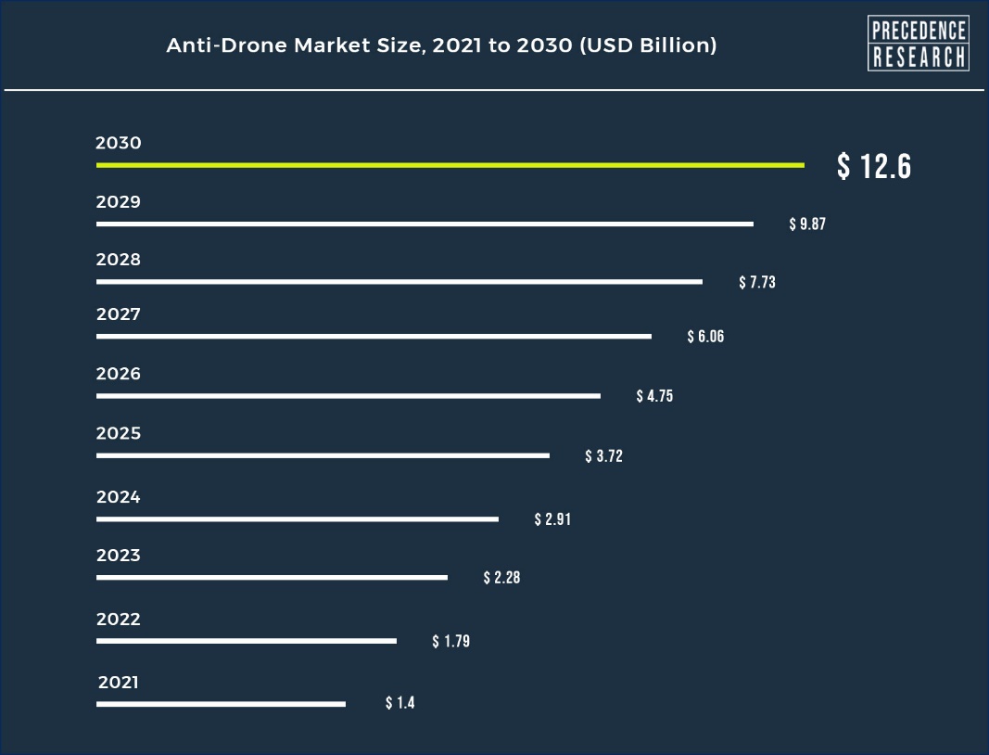989x755 pixels.
Task: Click the 2026 year label
Action: pos(119,374)
